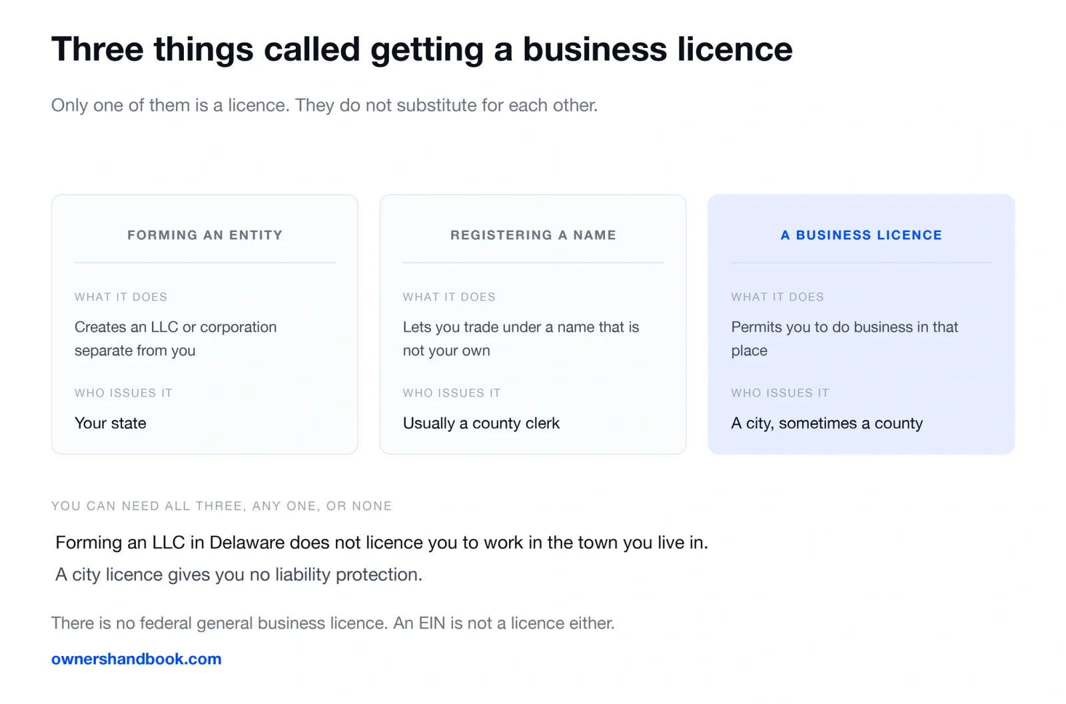Click 'WHAT IT DOES' label in Forming an Entity card

click(x=121, y=297)
